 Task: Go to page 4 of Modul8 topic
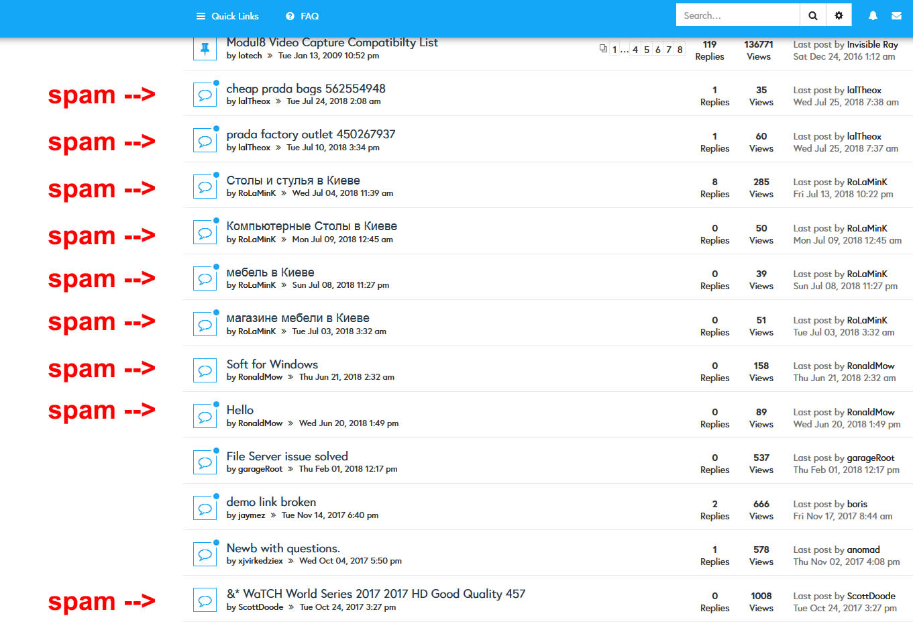[x=635, y=50]
